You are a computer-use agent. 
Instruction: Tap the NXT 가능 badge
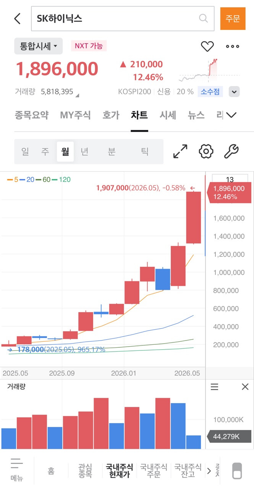[x=89, y=46]
